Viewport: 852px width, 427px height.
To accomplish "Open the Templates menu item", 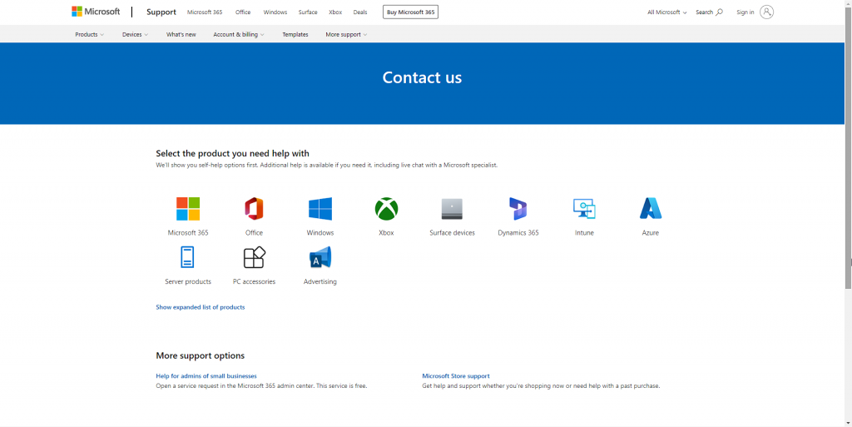I will pos(295,34).
